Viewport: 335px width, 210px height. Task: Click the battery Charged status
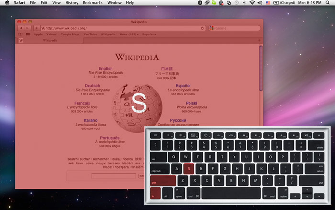click(x=284, y=3)
